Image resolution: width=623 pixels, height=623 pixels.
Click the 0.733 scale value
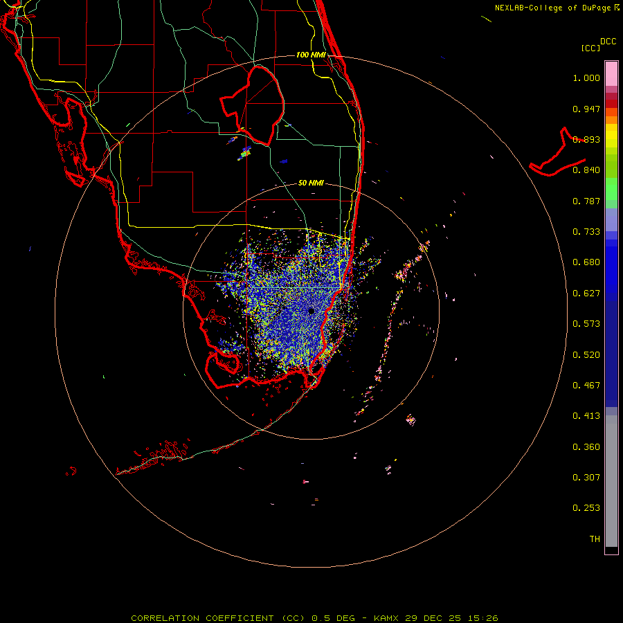[x=586, y=232]
